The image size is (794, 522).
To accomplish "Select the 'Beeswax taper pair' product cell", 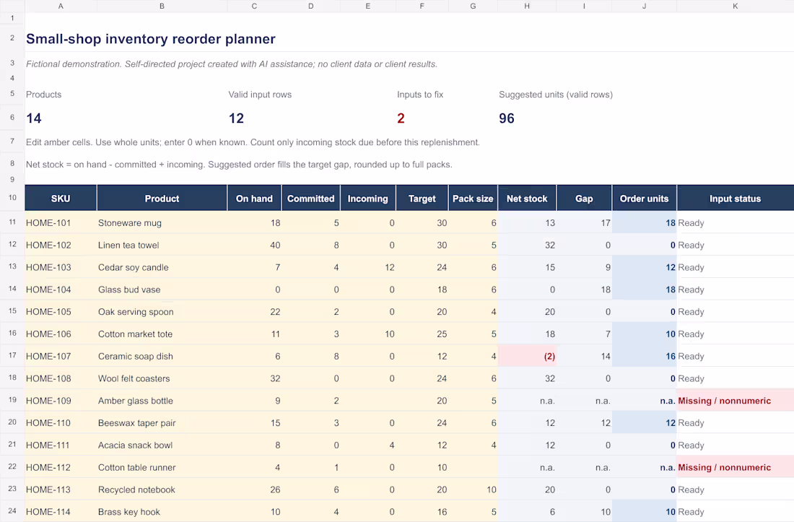I will (x=162, y=423).
